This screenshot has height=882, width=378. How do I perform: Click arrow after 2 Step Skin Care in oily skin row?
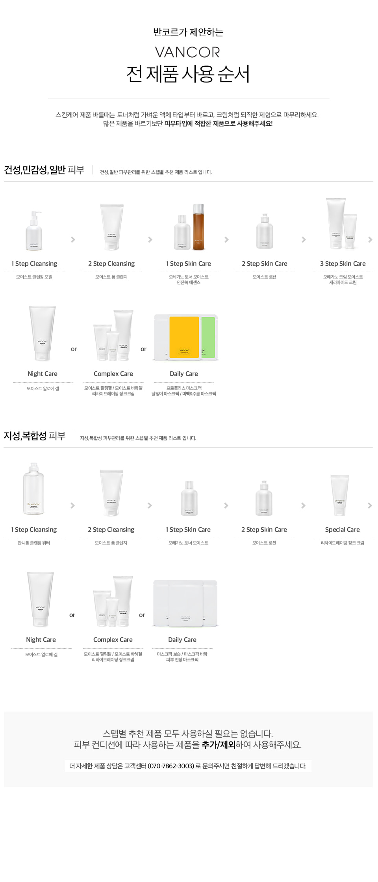(x=303, y=506)
